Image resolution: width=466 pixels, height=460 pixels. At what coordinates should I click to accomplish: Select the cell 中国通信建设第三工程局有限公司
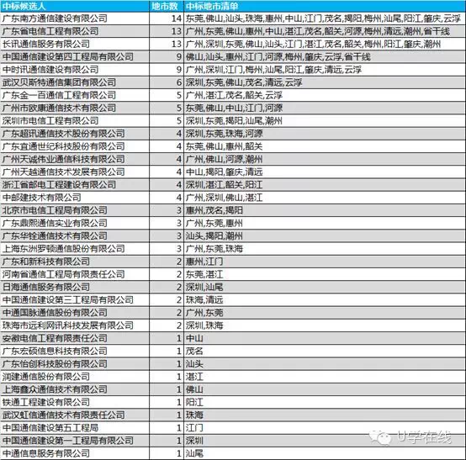75,299
